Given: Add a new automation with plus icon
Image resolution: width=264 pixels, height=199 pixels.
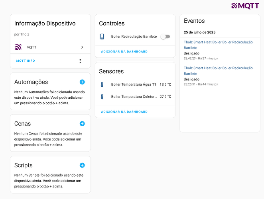Looking at the screenshot, I should (82, 82).
